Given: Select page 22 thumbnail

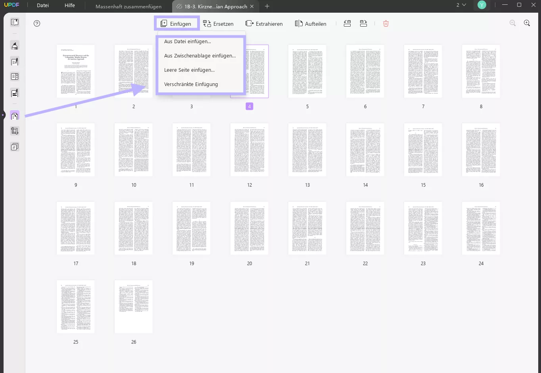Looking at the screenshot, I should point(365,228).
